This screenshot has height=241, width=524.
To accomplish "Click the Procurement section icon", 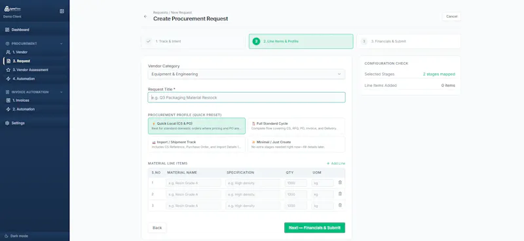I will pos(7,44).
